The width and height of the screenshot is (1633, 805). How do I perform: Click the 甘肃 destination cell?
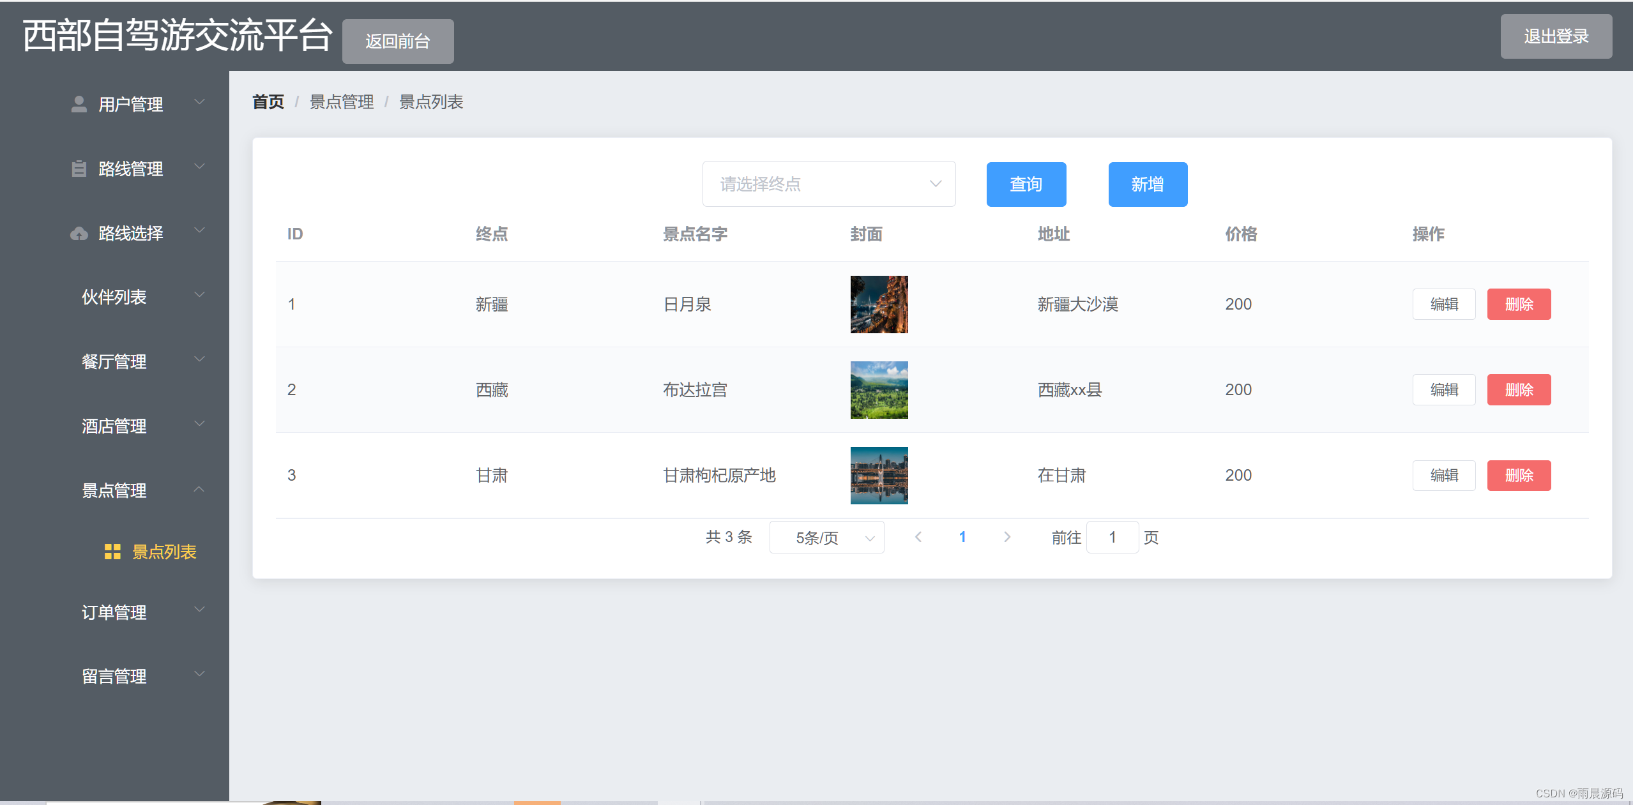[x=492, y=476]
